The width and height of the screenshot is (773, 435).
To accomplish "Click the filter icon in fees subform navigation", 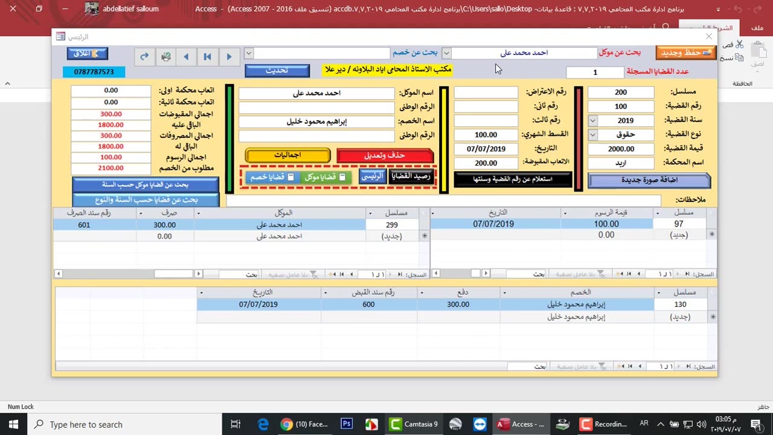I will pyautogui.click(x=601, y=274).
